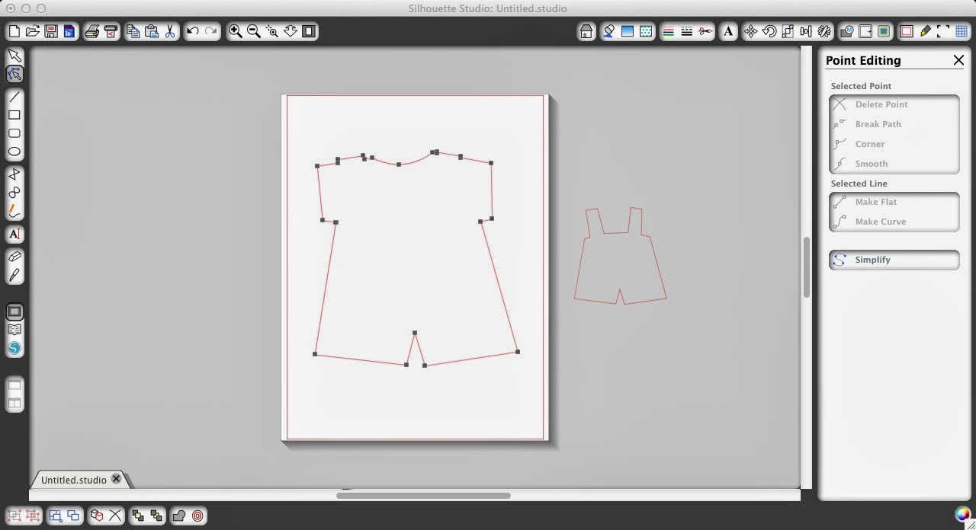Open Cut Settings via the scissors icon
This screenshot has width=976, height=530.
[x=706, y=31]
